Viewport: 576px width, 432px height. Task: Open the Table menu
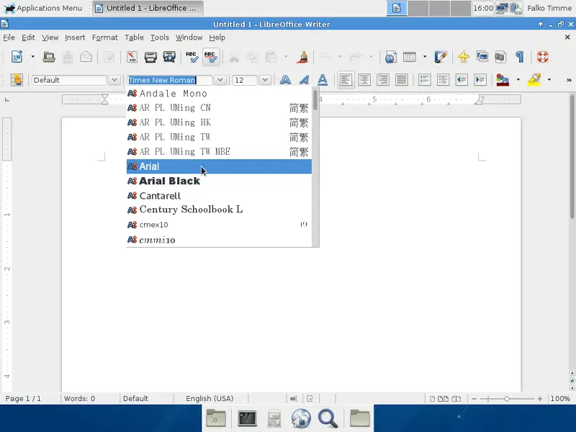coord(134,37)
